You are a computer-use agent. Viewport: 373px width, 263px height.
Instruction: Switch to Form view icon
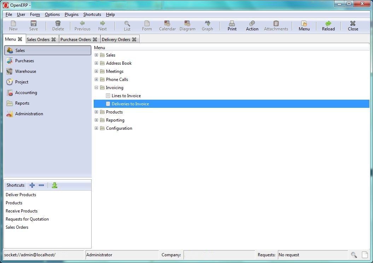[147, 23]
